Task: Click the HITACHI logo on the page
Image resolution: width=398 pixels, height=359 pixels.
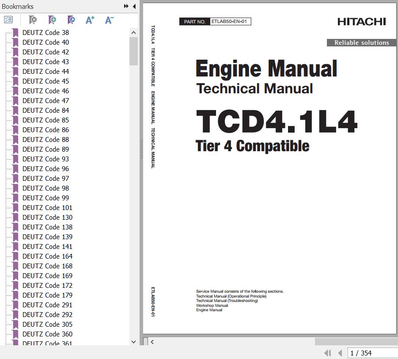Action: tap(362, 22)
